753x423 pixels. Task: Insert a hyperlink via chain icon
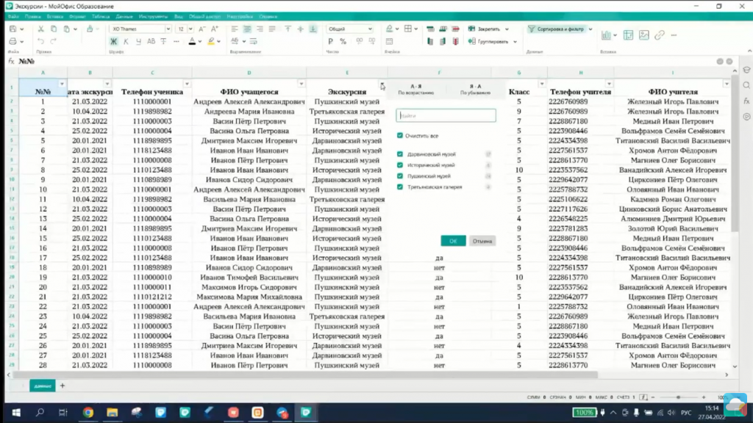[x=660, y=35]
